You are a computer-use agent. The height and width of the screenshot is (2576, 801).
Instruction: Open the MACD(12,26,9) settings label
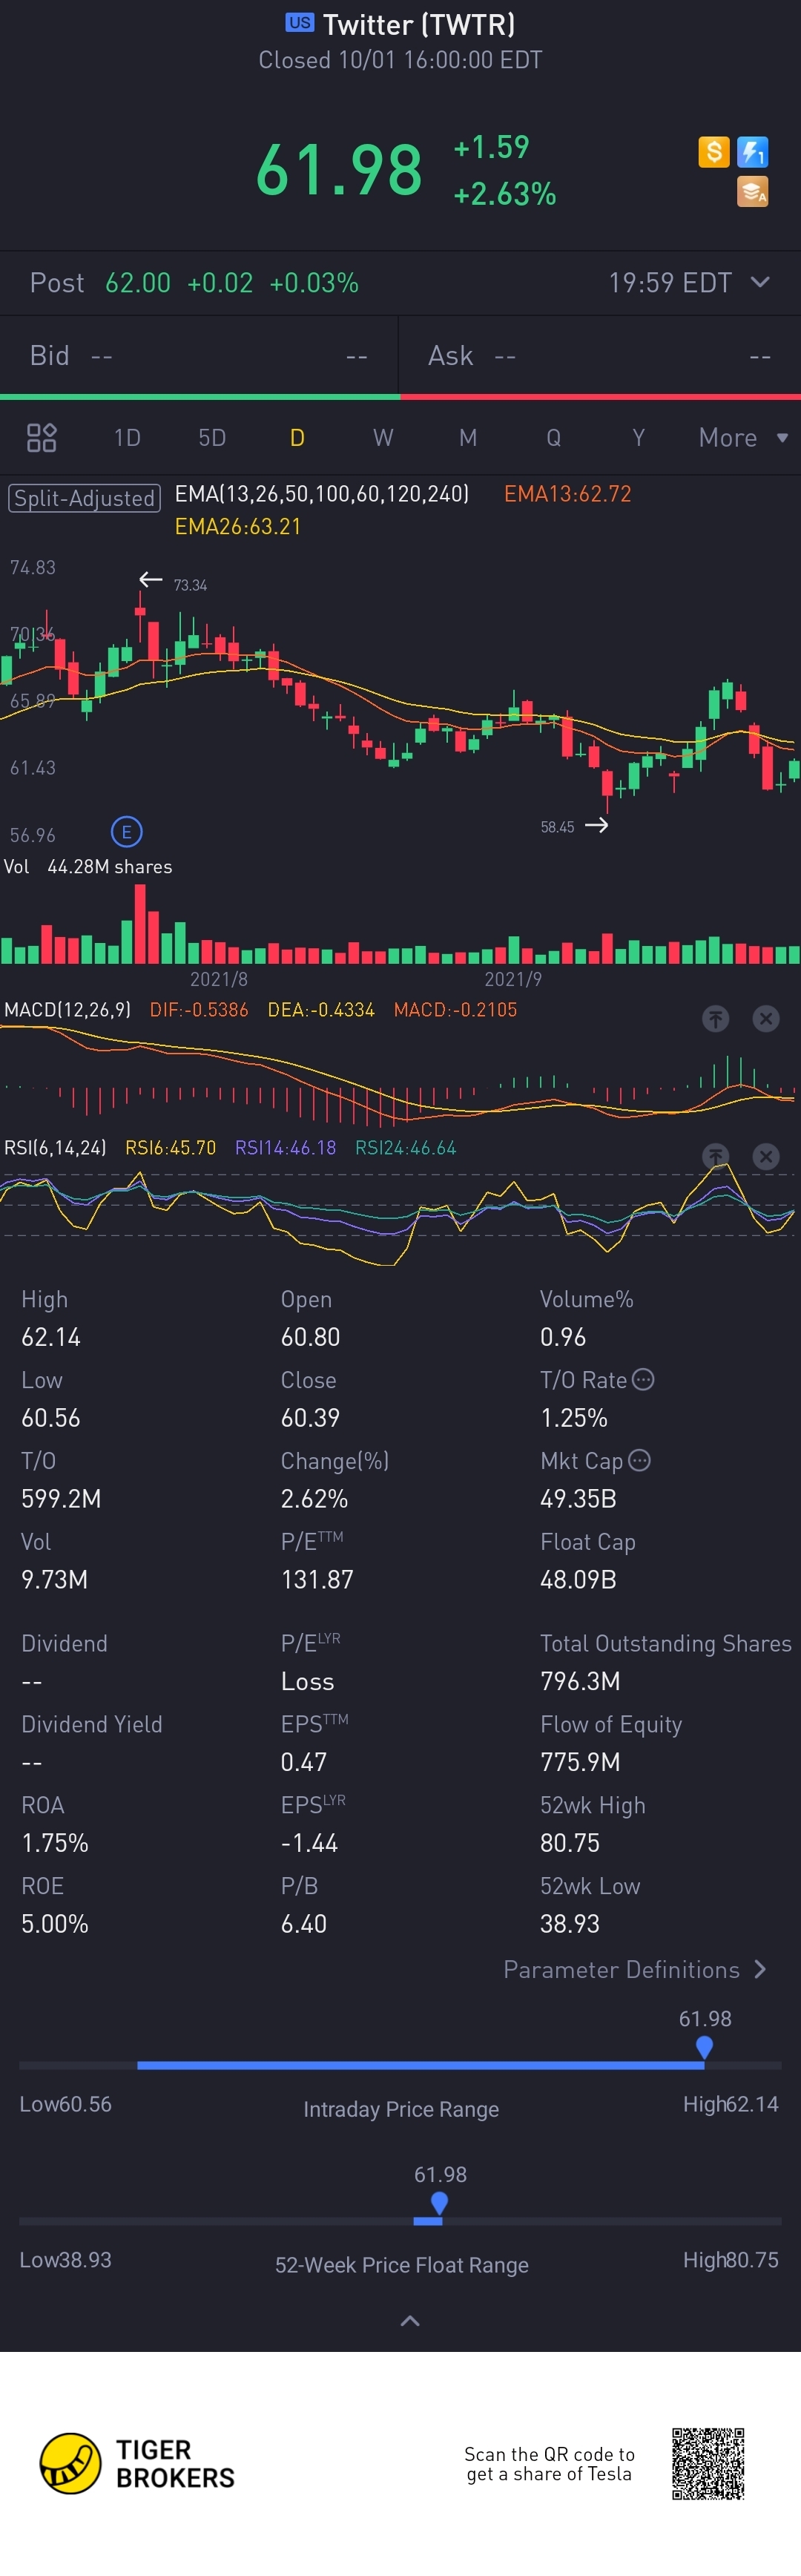pos(67,1009)
